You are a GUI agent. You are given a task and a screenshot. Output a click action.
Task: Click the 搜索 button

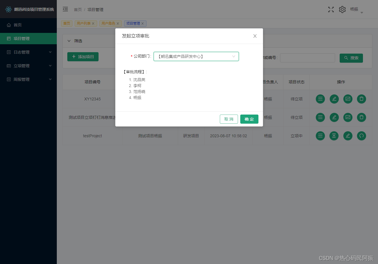pos(351,58)
